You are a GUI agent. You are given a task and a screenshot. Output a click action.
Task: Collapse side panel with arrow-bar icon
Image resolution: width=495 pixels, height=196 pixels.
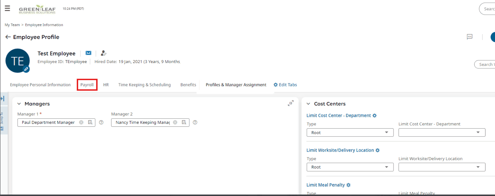pyautogui.click(x=2, y=99)
